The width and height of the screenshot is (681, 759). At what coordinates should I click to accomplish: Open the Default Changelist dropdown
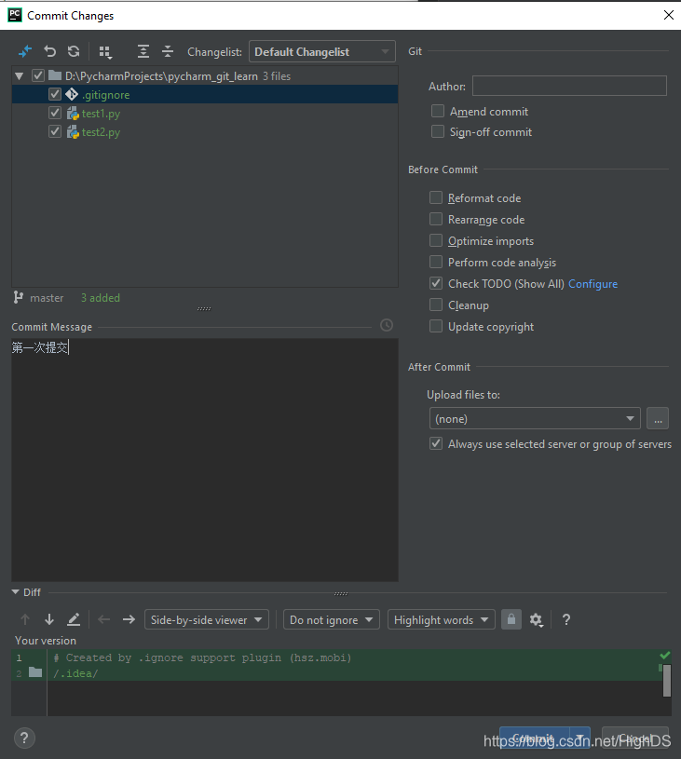322,51
